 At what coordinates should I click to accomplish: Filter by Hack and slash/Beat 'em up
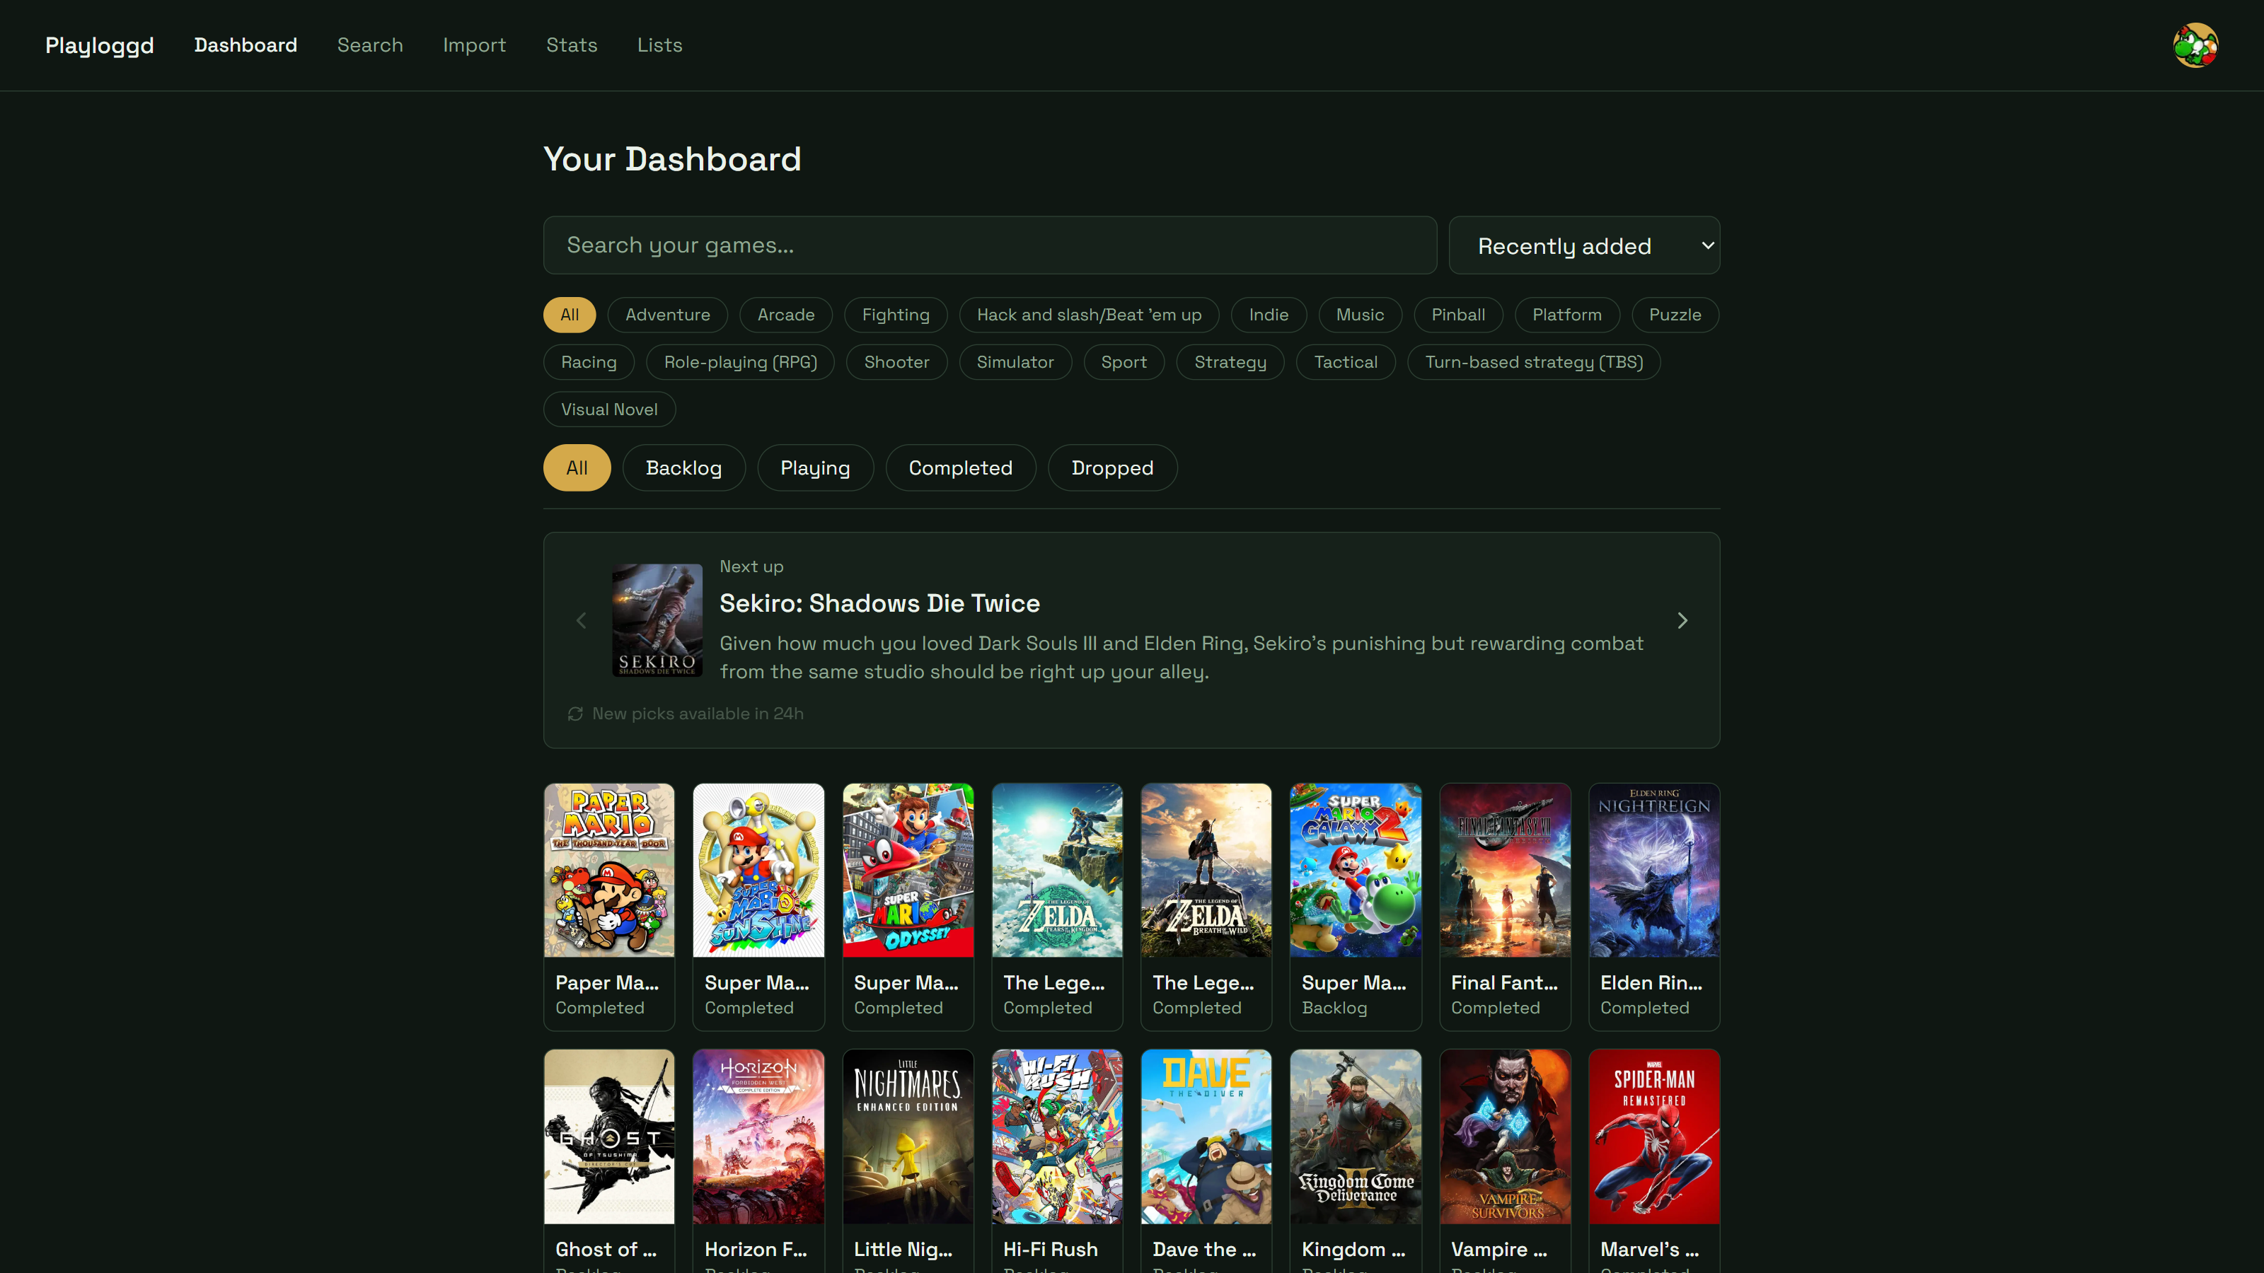[1089, 315]
